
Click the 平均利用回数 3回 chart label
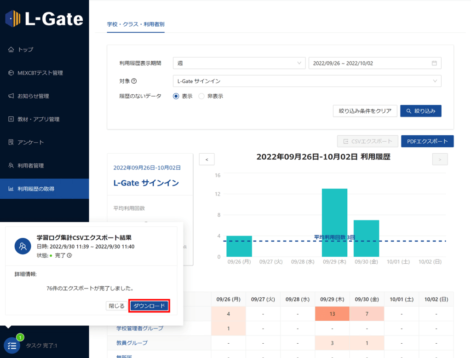(x=334, y=237)
